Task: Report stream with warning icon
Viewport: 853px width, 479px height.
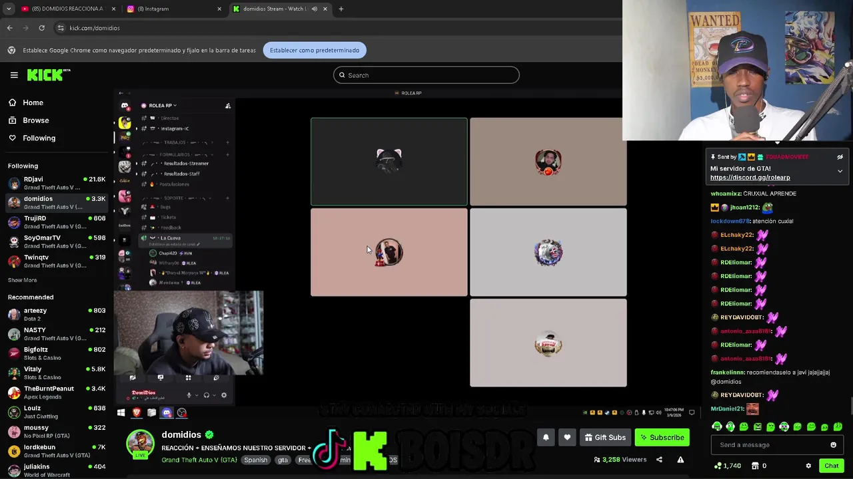Action: tap(680, 460)
